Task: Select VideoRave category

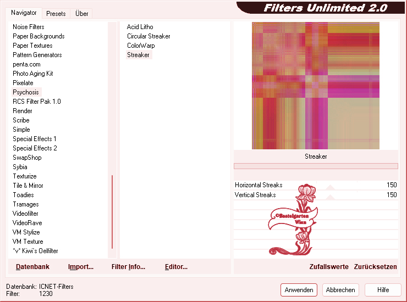Action: (x=28, y=223)
